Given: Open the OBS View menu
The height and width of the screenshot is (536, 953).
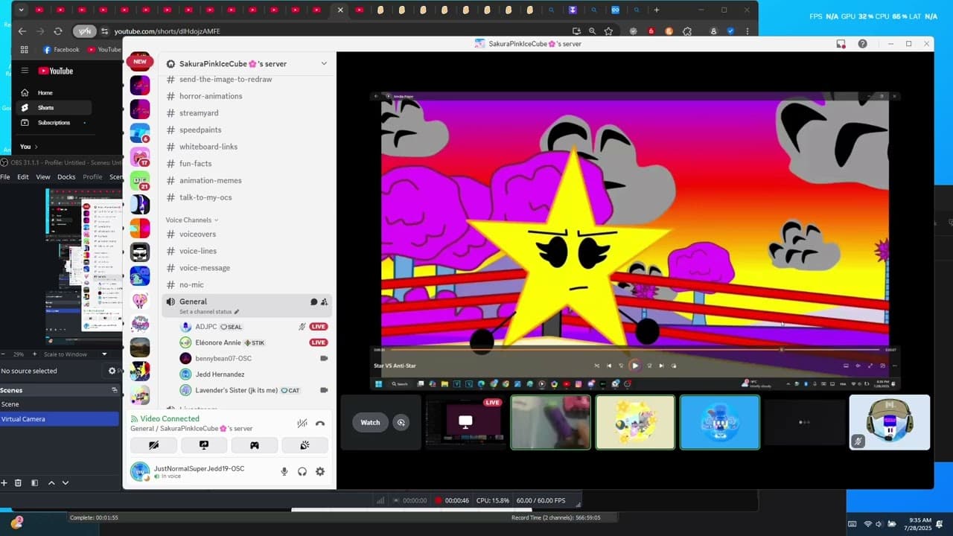Looking at the screenshot, I should pyautogui.click(x=43, y=177).
